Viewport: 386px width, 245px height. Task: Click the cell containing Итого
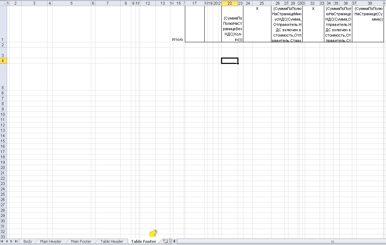177,39
